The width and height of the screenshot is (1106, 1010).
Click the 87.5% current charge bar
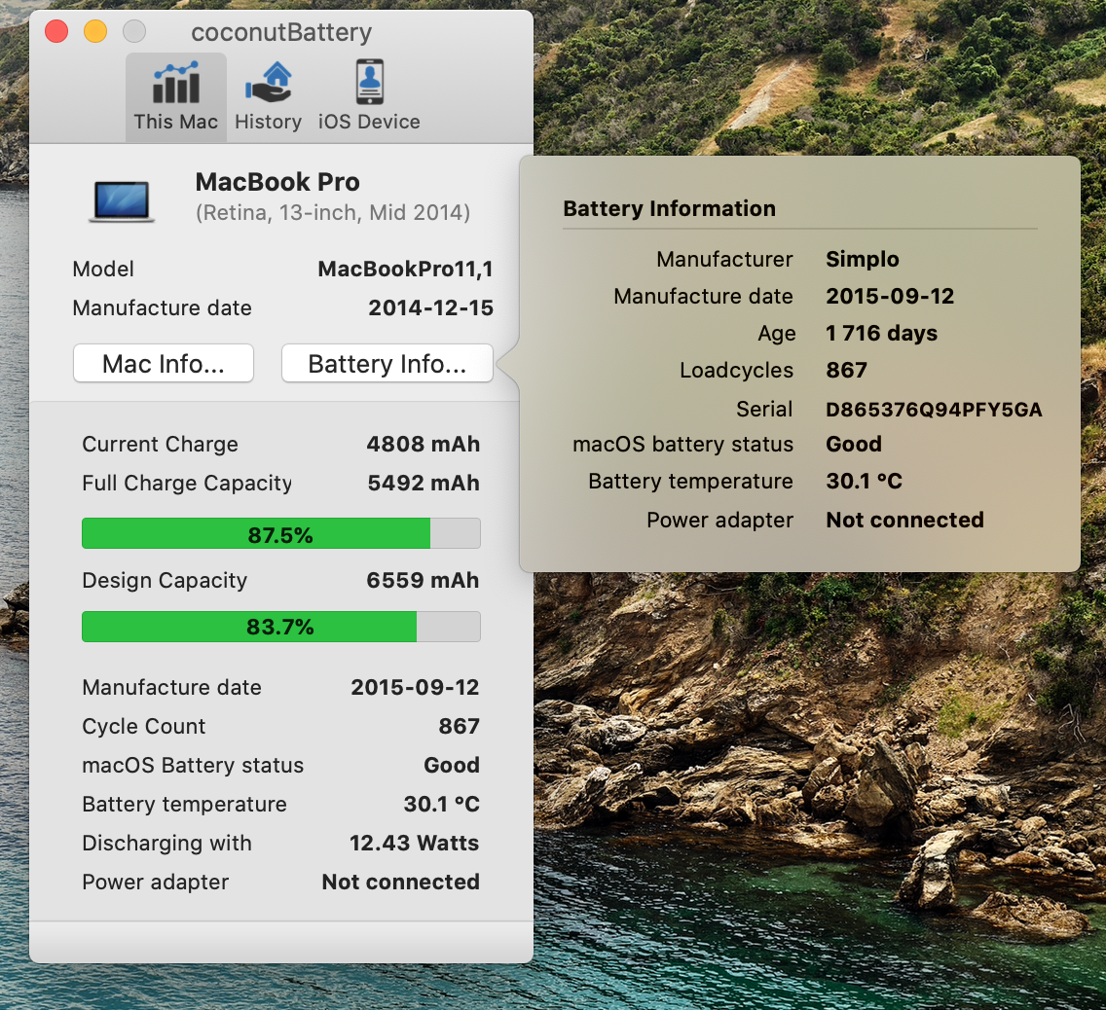pyautogui.click(x=280, y=533)
